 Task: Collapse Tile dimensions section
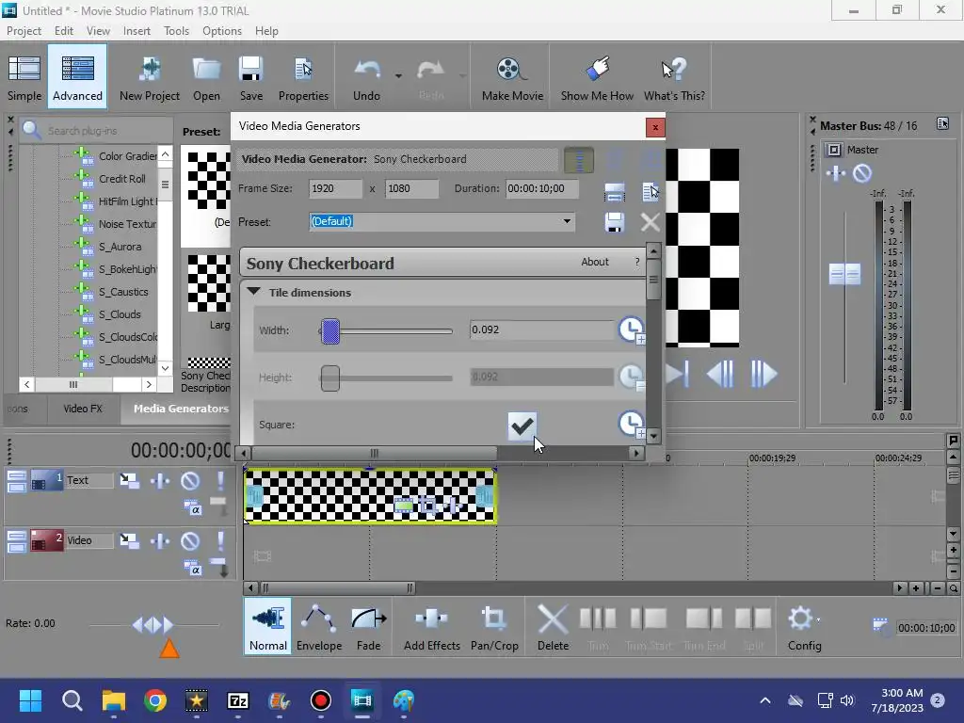point(253,292)
